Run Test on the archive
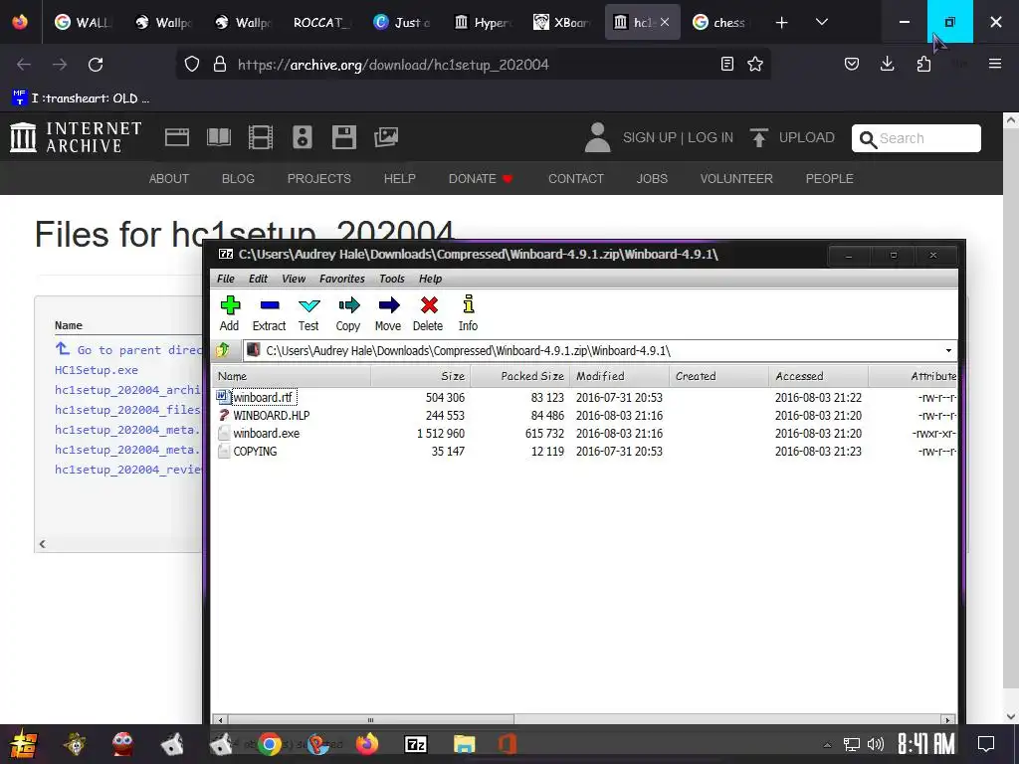The image size is (1019, 764). [308, 313]
